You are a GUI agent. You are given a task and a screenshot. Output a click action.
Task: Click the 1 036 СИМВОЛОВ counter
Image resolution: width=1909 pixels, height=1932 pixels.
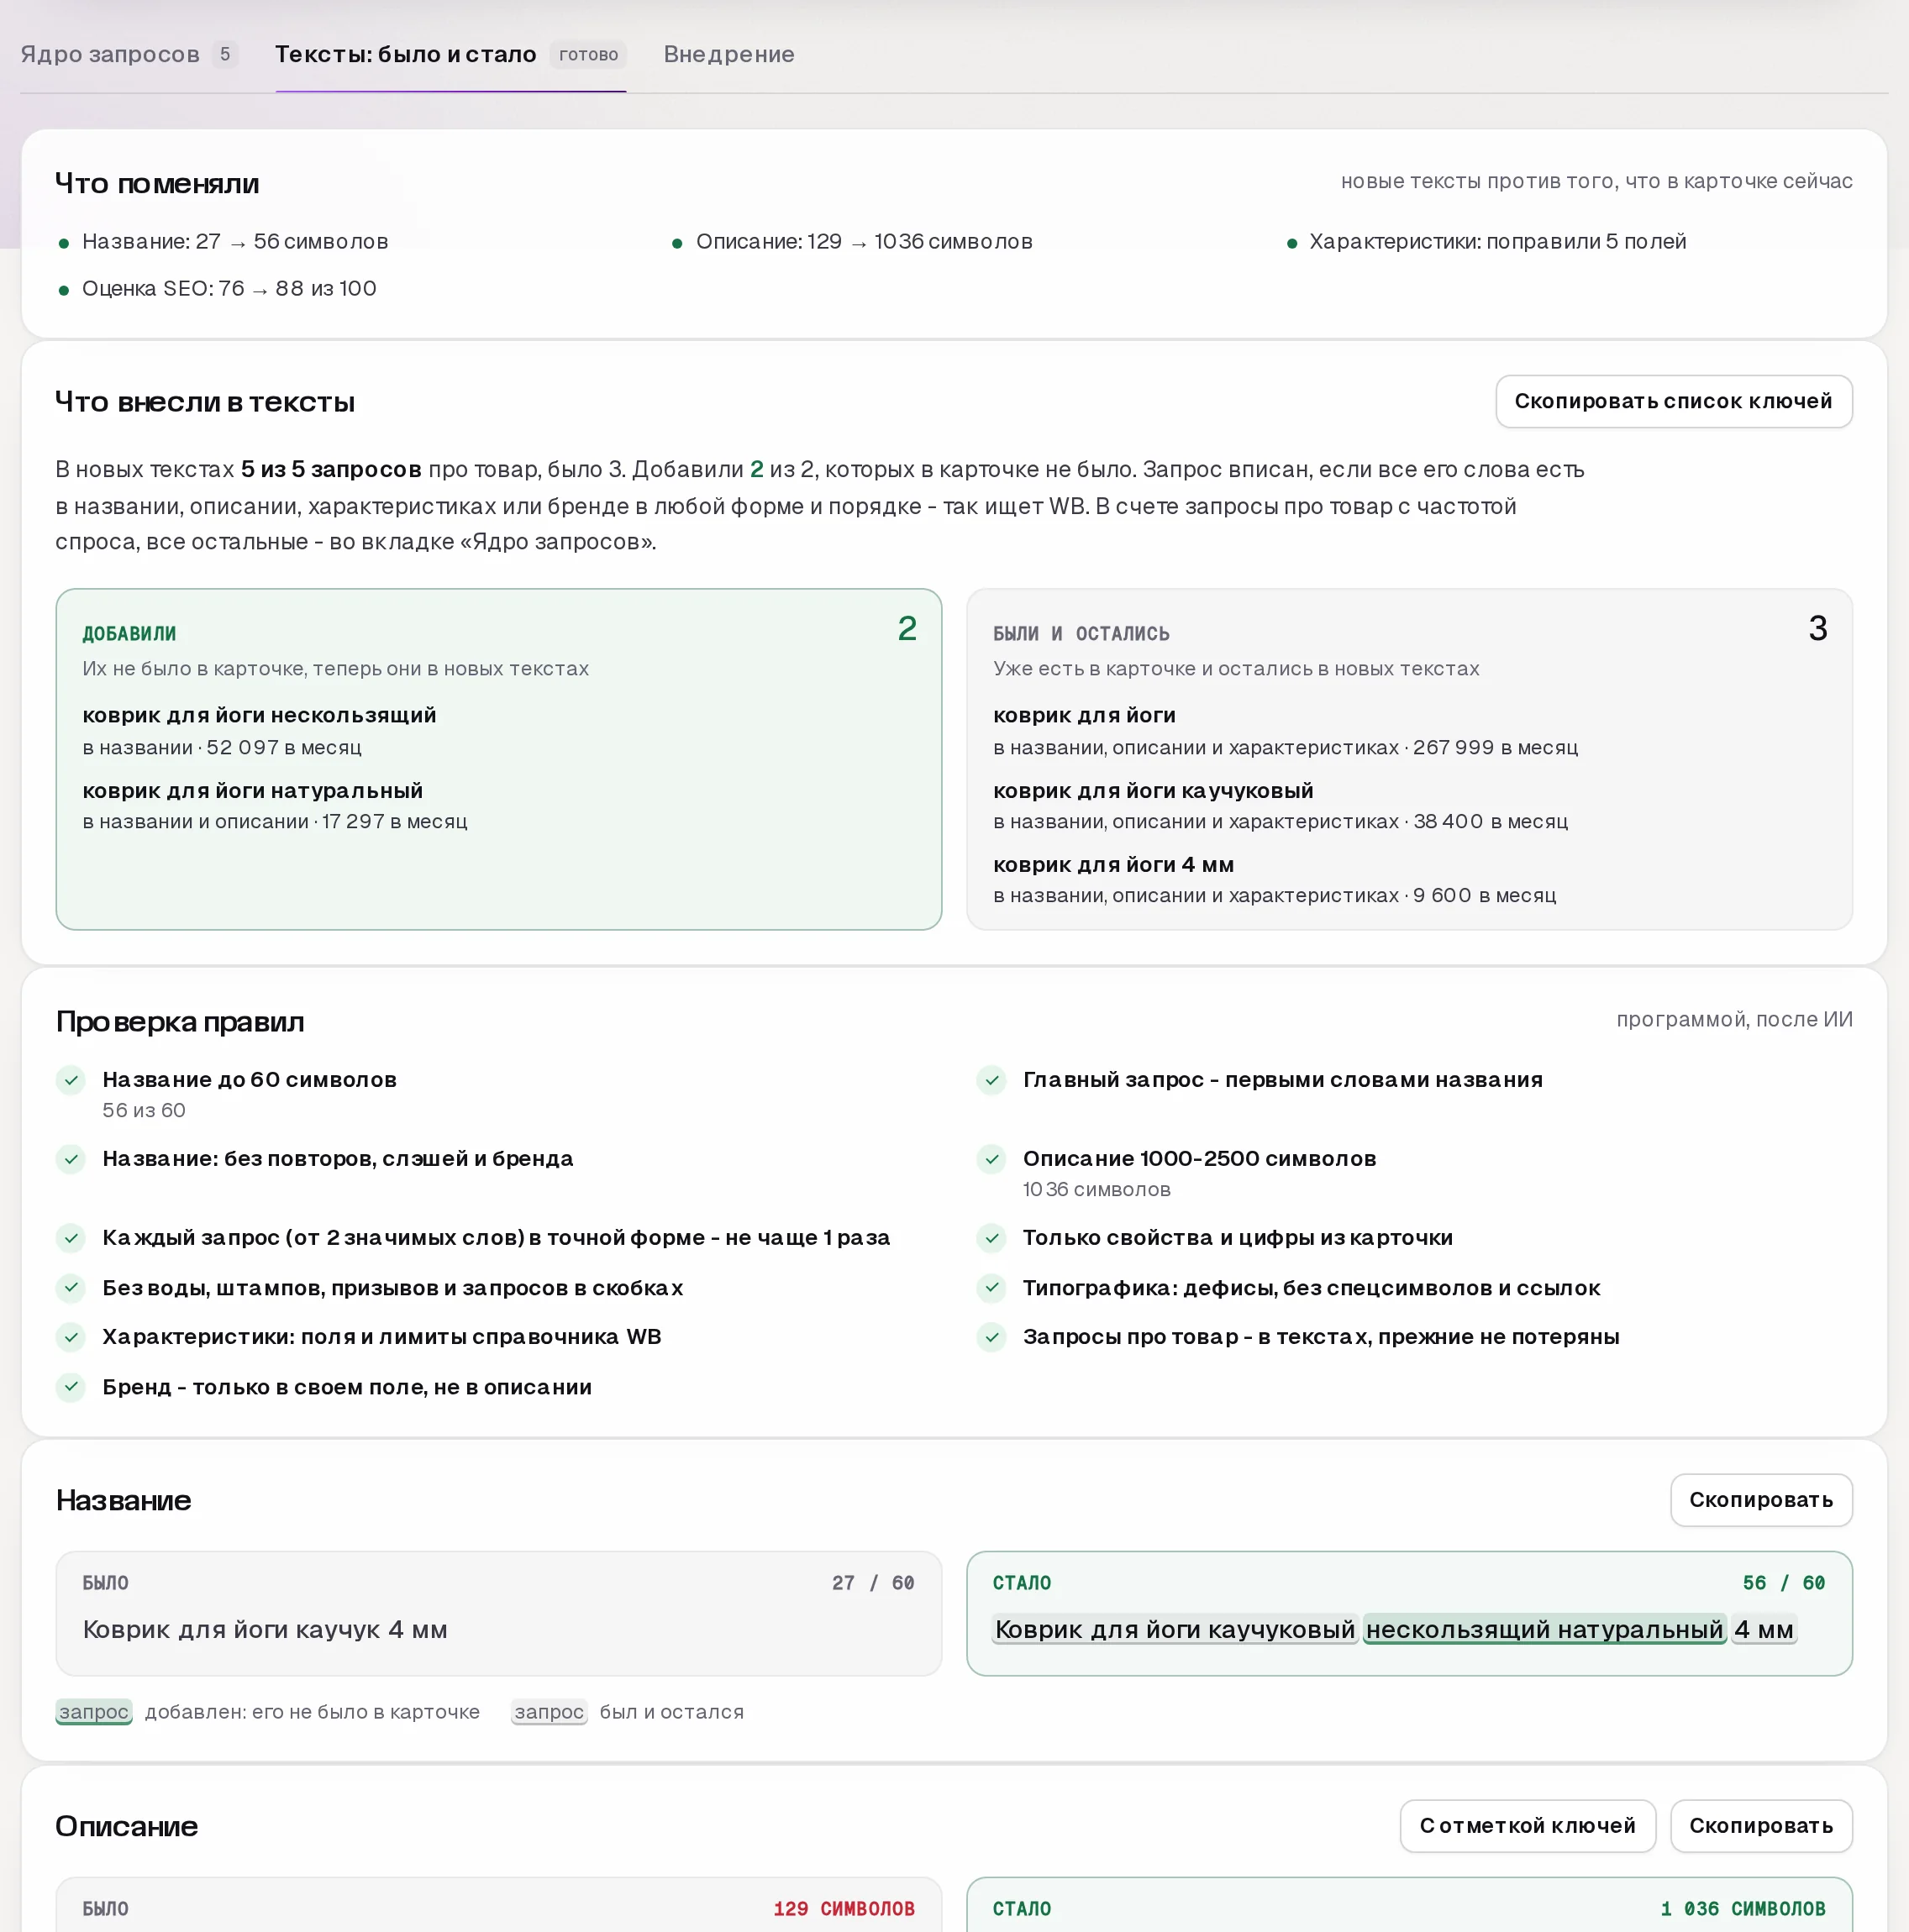[x=1743, y=1909]
